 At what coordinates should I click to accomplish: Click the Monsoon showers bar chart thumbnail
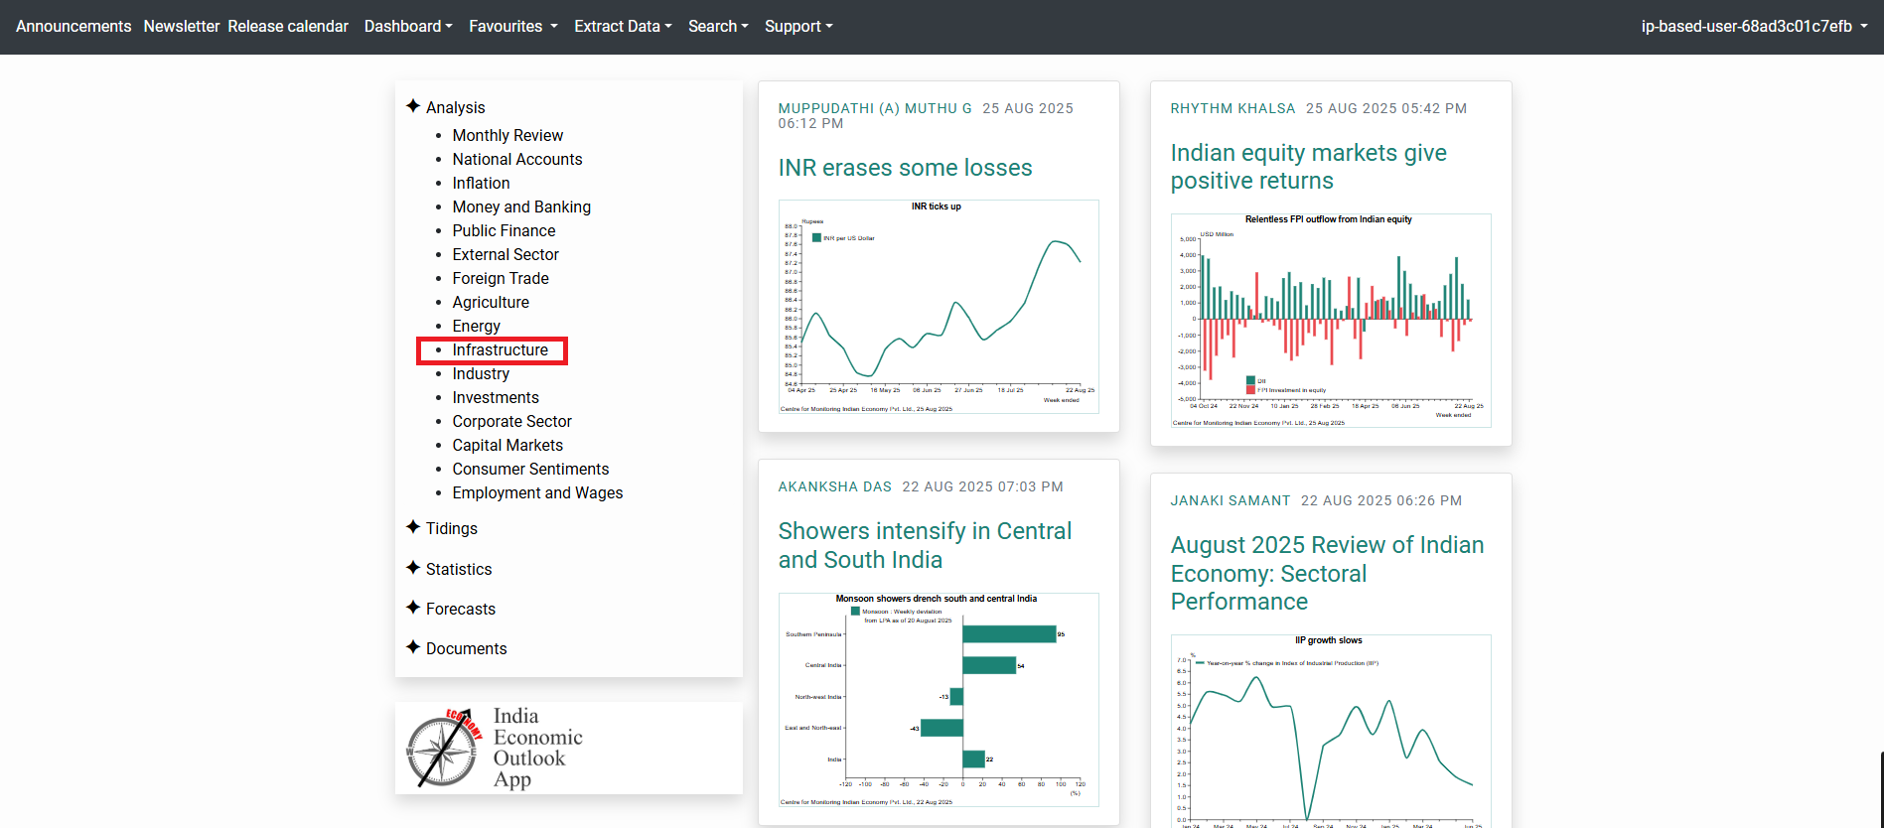pyautogui.click(x=939, y=700)
